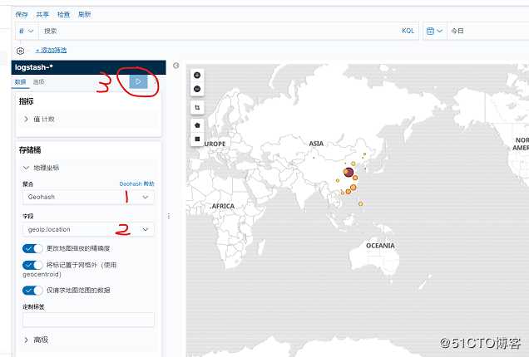This screenshot has width=529, height=357.
Task: Click the Refresh menu item
Action: [x=84, y=14]
